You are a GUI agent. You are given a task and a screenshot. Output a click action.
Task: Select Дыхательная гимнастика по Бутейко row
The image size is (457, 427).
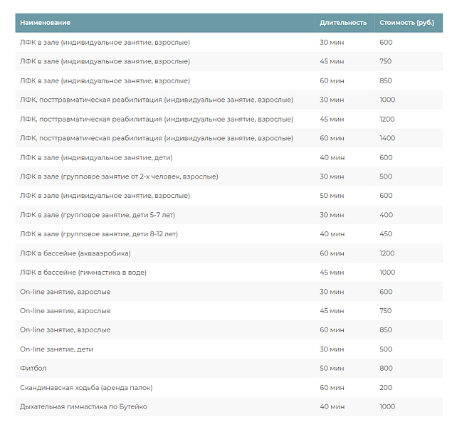83,407
